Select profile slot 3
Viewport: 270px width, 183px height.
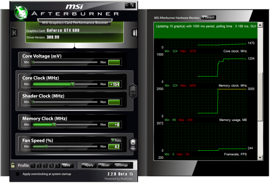point(46,166)
